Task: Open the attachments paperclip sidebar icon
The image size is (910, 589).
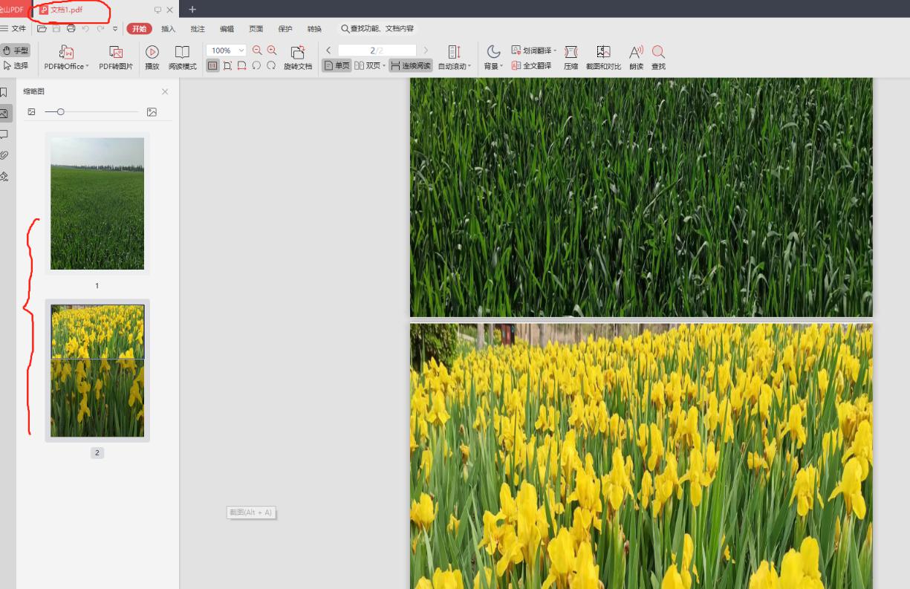Action: (x=4, y=155)
